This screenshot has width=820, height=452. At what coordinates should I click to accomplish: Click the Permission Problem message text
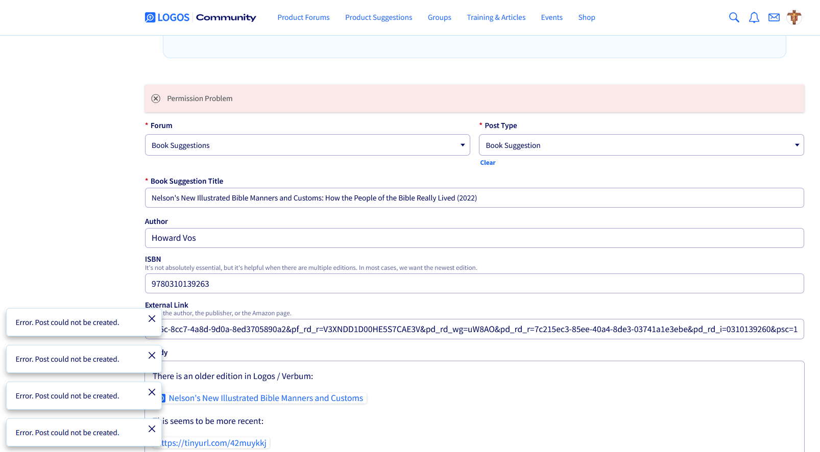click(200, 98)
